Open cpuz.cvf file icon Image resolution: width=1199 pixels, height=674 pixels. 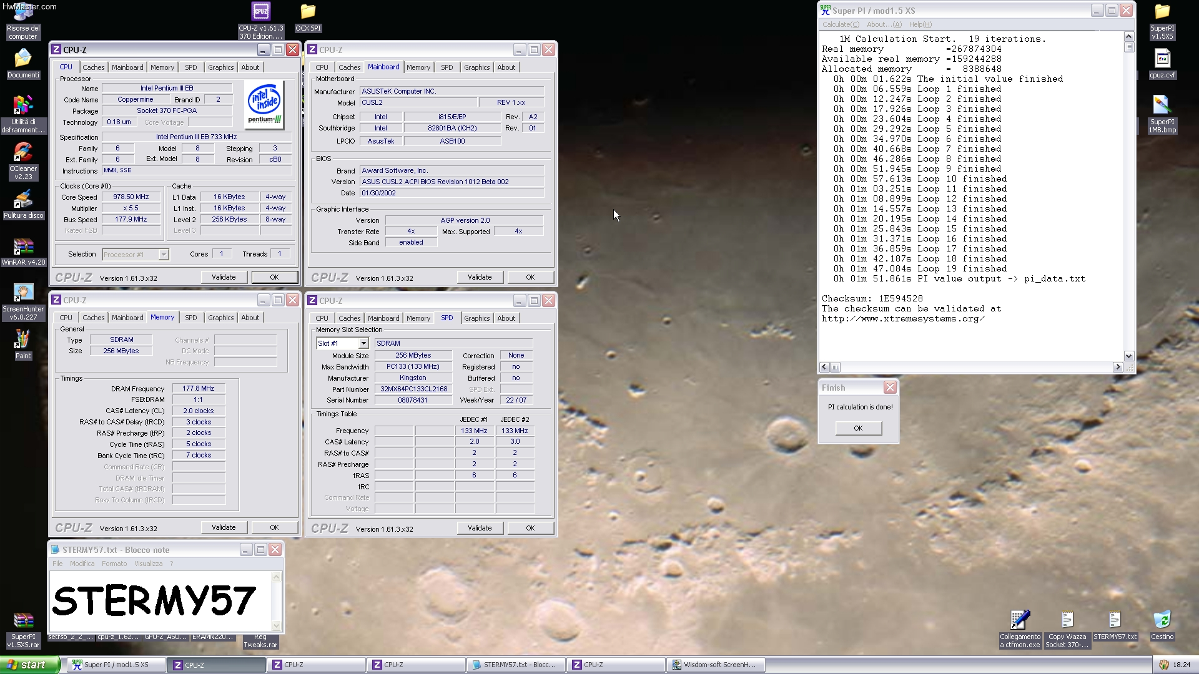1162,64
